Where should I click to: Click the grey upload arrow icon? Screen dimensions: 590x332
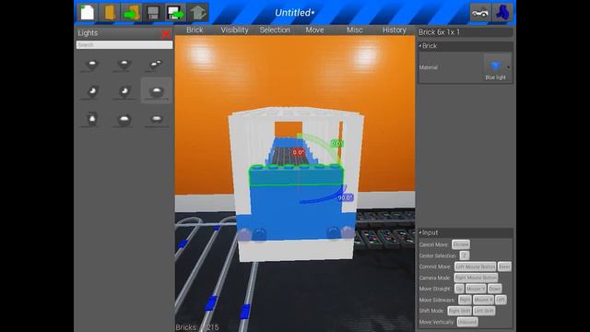197,12
